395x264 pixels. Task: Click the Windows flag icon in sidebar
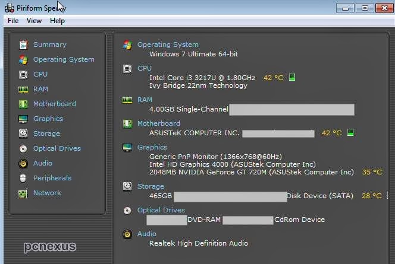tap(23, 59)
